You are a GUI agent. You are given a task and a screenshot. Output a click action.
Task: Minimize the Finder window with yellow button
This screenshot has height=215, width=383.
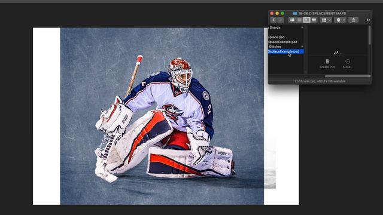(x=277, y=13)
